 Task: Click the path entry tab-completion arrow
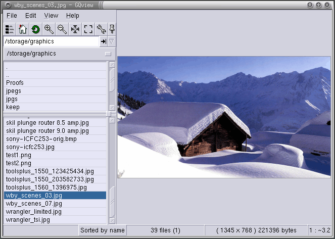coord(104,41)
